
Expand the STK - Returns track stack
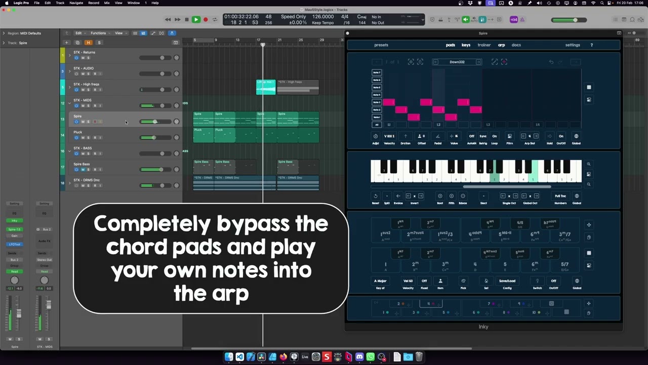coord(70,55)
